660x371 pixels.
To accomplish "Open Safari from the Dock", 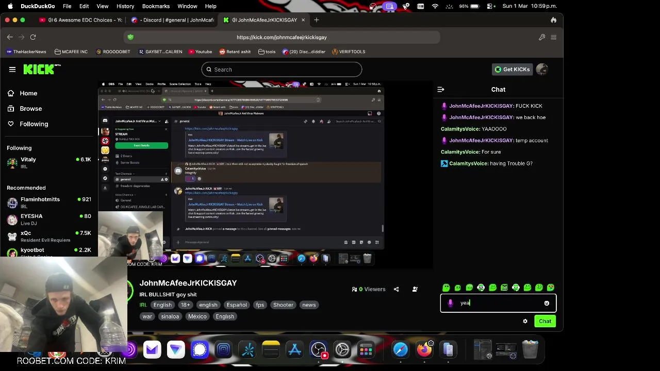I will coord(401,350).
